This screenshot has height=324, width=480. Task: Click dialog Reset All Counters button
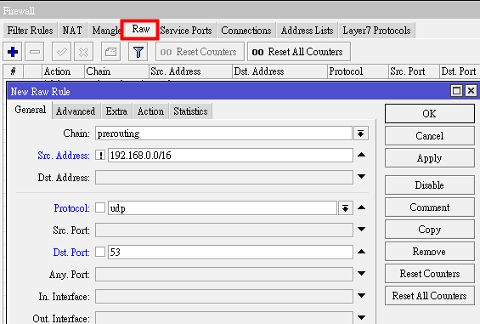[430, 295]
